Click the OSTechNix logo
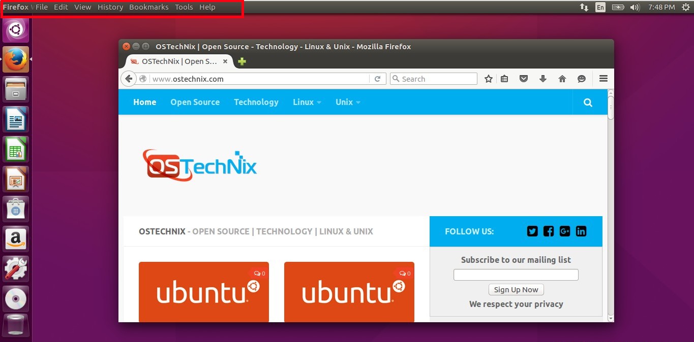694x342 pixels. [x=200, y=165]
